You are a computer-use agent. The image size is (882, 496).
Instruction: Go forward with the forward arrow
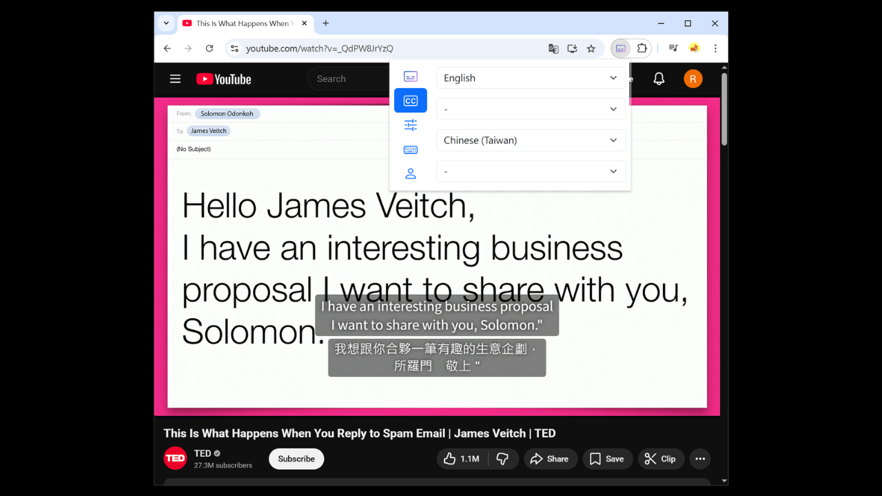188,48
